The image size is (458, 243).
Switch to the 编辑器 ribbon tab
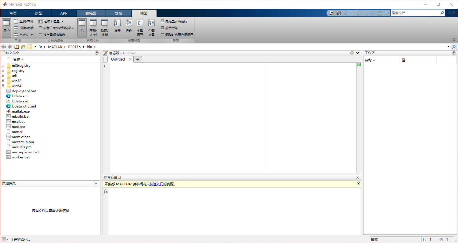(91, 13)
